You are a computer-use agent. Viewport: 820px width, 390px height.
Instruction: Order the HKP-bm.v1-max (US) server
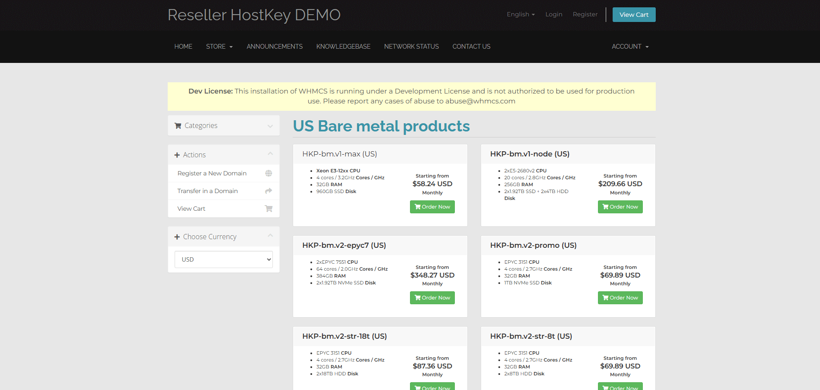[x=432, y=207]
